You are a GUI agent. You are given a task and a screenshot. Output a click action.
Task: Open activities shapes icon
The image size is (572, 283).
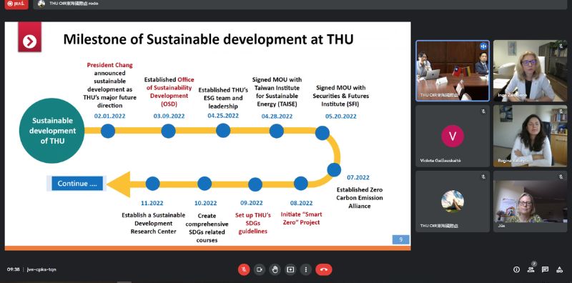tap(560, 269)
